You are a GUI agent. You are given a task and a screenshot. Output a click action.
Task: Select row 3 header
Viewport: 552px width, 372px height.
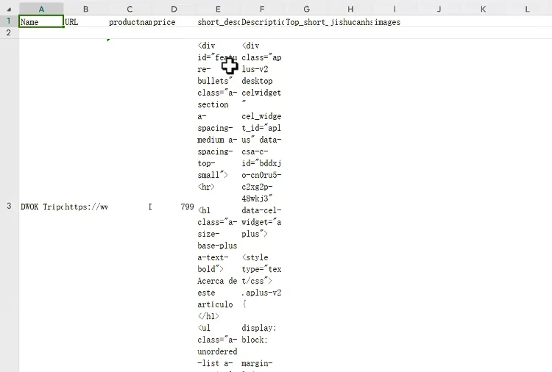click(x=9, y=206)
